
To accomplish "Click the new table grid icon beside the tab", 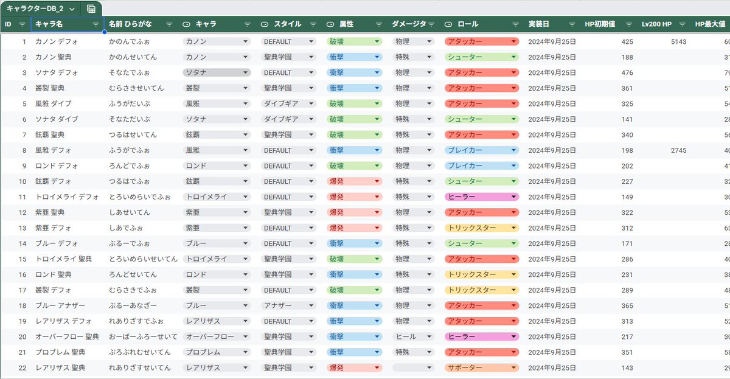I will [x=90, y=9].
